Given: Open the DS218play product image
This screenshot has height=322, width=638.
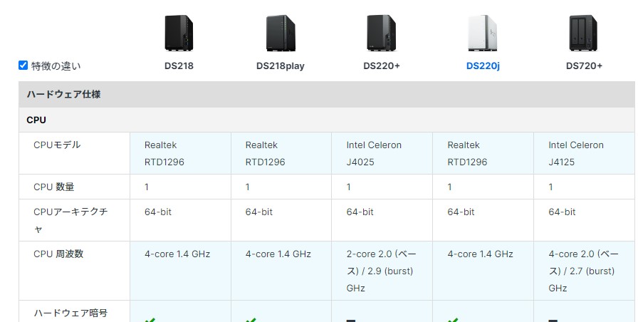Looking at the screenshot, I should tap(281, 33).
